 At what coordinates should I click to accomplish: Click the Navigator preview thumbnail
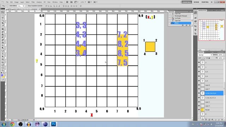[212, 30]
